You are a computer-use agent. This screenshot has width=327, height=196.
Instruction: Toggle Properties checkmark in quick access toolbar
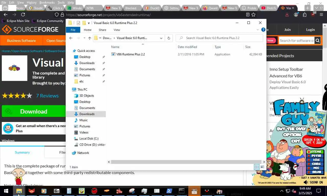pyautogui.click(x=78, y=23)
